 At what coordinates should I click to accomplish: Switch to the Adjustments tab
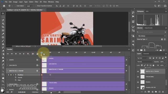[x=148, y=28]
